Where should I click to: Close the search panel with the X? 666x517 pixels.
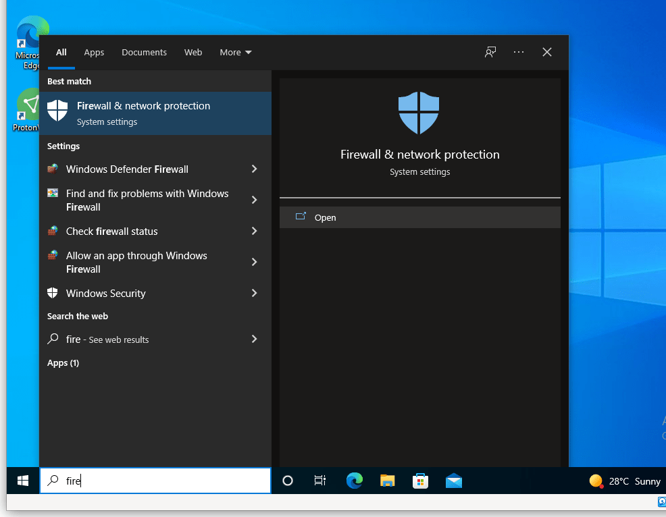[547, 52]
